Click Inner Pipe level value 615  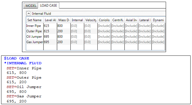pos(50,26)
